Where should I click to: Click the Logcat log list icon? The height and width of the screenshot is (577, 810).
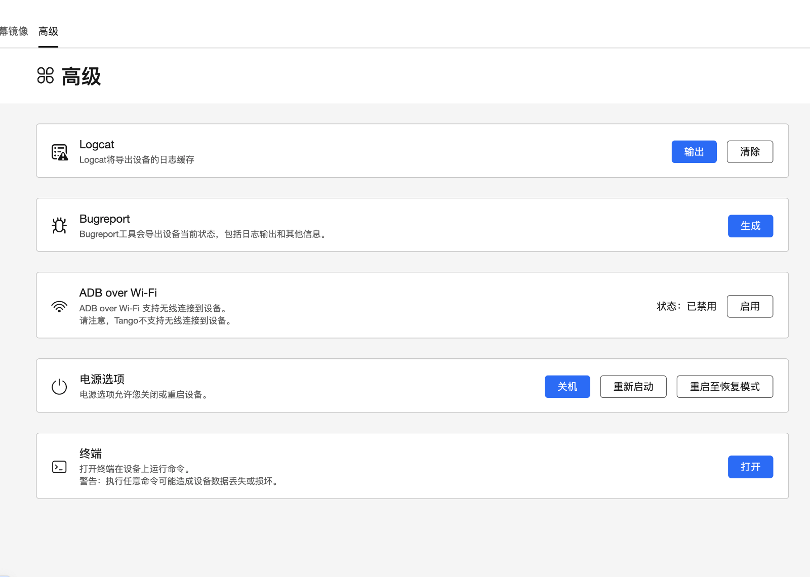[59, 152]
